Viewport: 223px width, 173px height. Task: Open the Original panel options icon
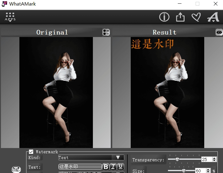pos(106,32)
